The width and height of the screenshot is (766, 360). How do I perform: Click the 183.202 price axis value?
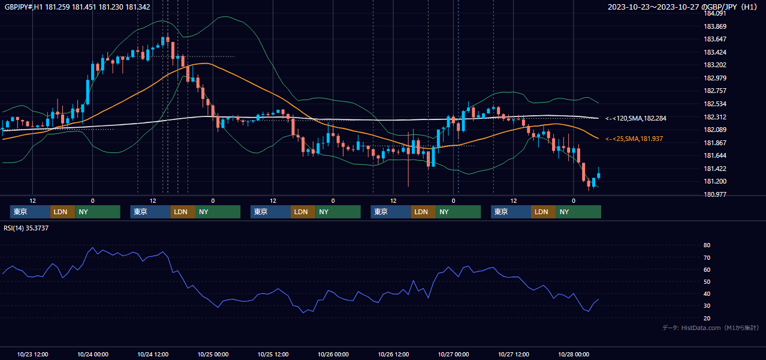pyautogui.click(x=714, y=65)
